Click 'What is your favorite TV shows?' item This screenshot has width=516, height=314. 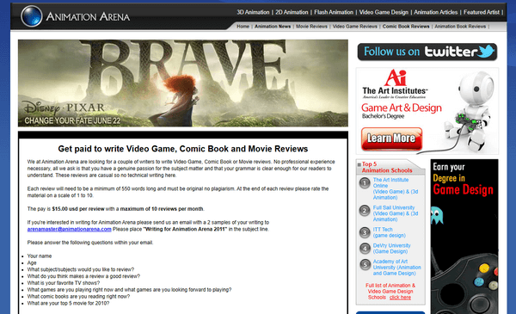(63, 283)
